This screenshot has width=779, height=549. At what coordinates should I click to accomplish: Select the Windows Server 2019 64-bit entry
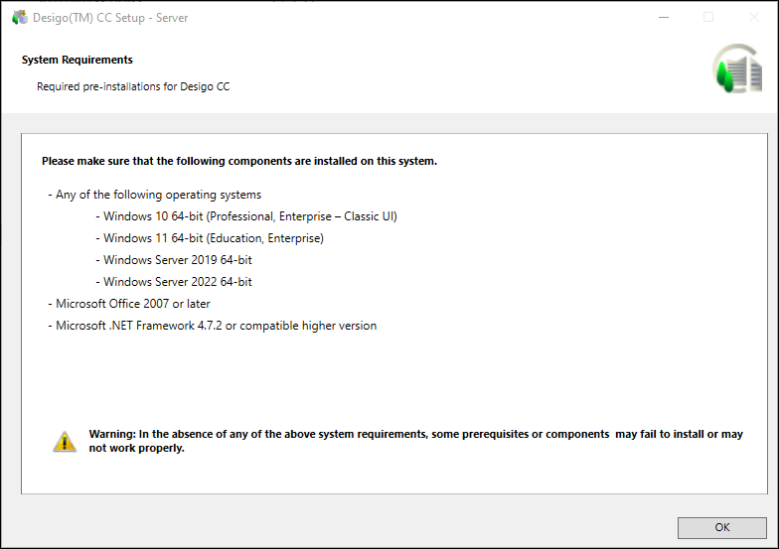click(177, 260)
